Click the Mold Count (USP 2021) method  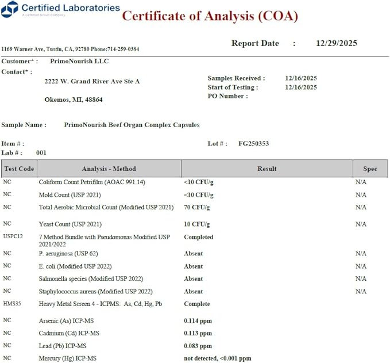click(69, 195)
